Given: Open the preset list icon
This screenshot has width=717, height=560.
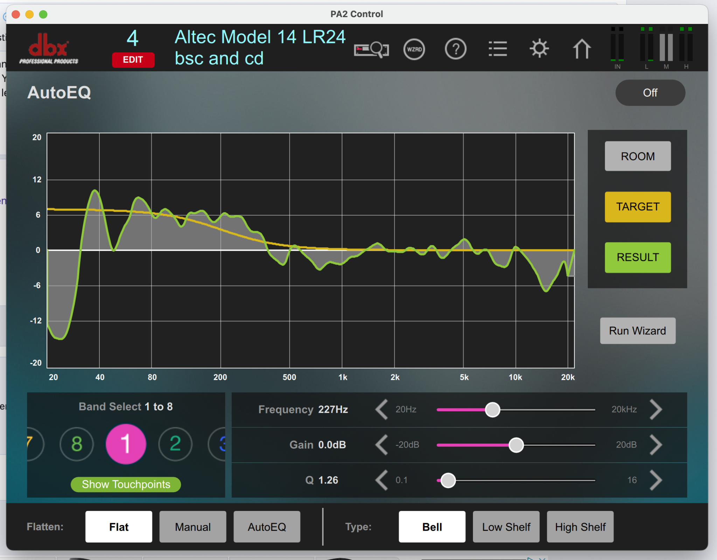Looking at the screenshot, I should pos(497,49).
